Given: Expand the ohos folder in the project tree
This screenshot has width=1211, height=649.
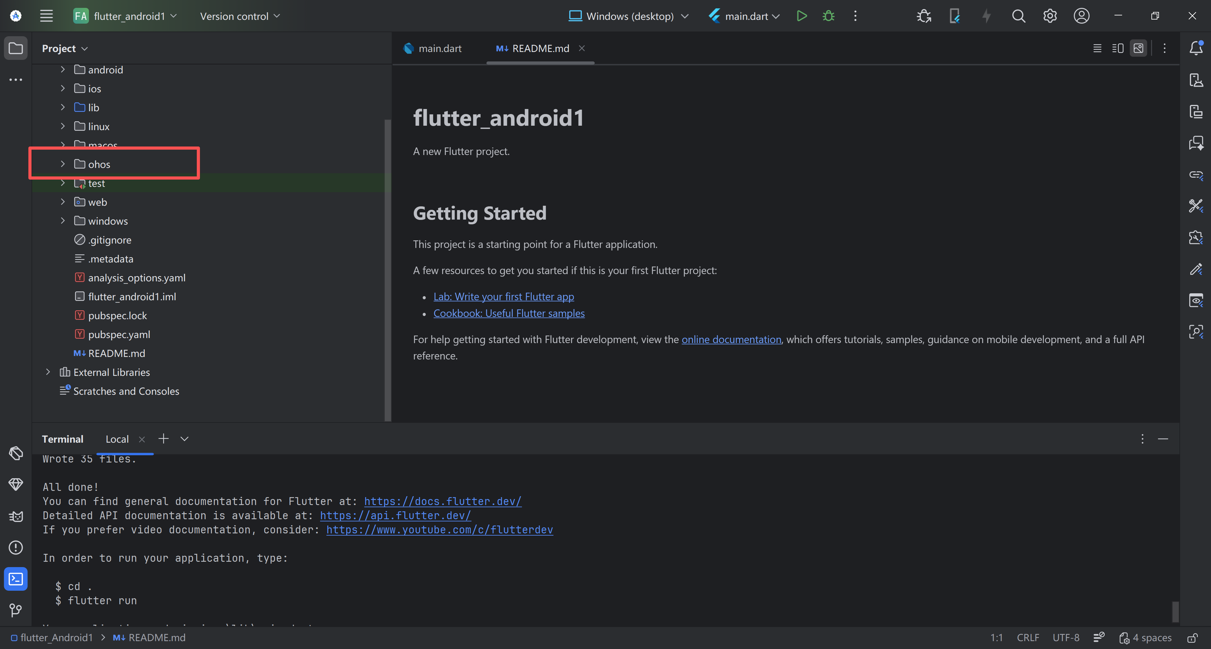Looking at the screenshot, I should coord(62,164).
